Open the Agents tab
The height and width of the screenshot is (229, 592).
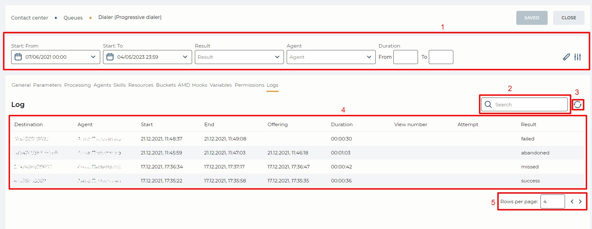coord(102,85)
